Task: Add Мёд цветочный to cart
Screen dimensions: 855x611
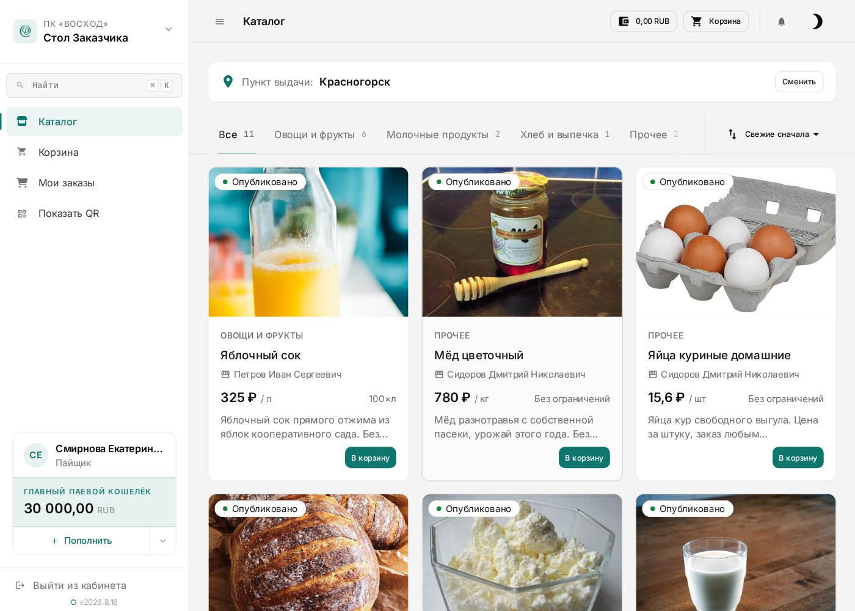Action: pos(584,458)
